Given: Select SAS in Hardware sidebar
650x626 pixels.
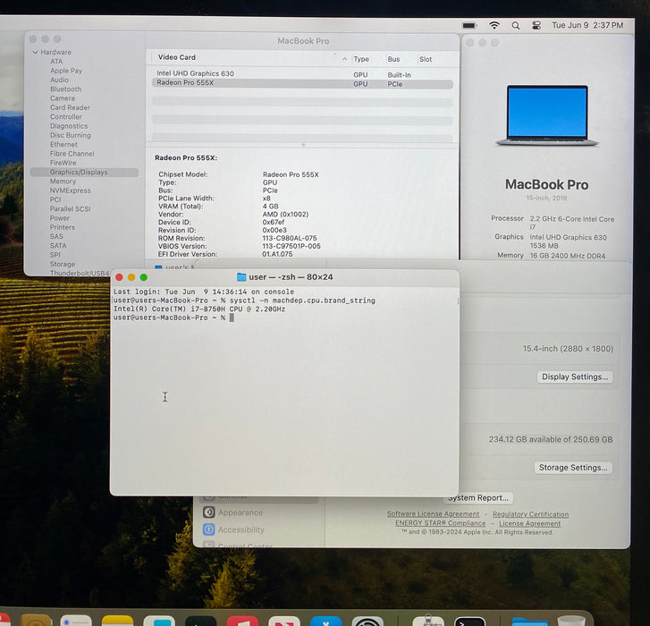Looking at the screenshot, I should pyautogui.click(x=56, y=236).
